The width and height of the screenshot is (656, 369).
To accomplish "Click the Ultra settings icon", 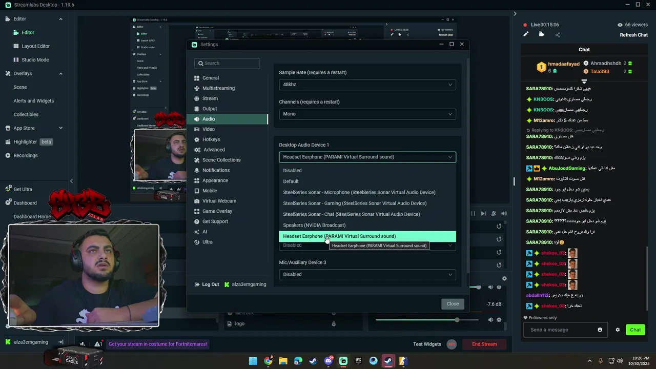I will pos(197,242).
